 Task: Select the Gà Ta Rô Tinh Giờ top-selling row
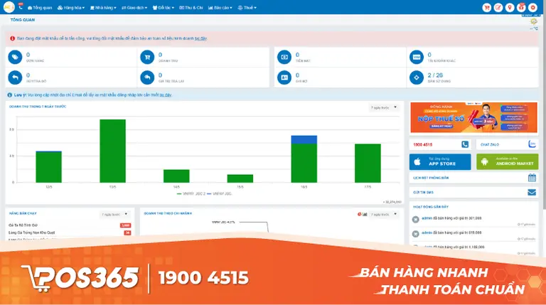[x=70, y=225]
